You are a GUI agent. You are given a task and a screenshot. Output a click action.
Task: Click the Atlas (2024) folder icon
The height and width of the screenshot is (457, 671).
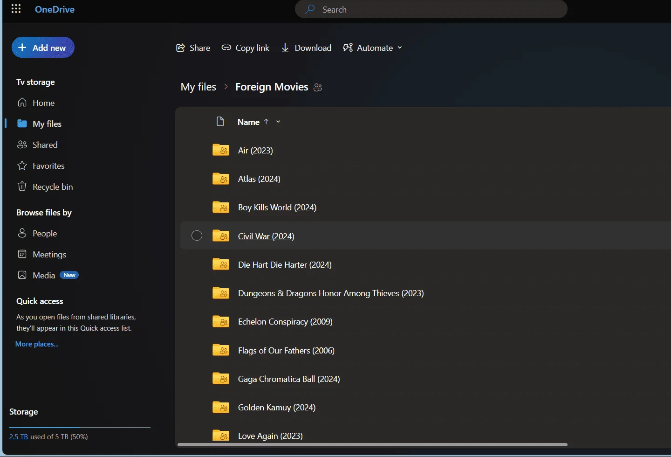(x=221, y=179)
